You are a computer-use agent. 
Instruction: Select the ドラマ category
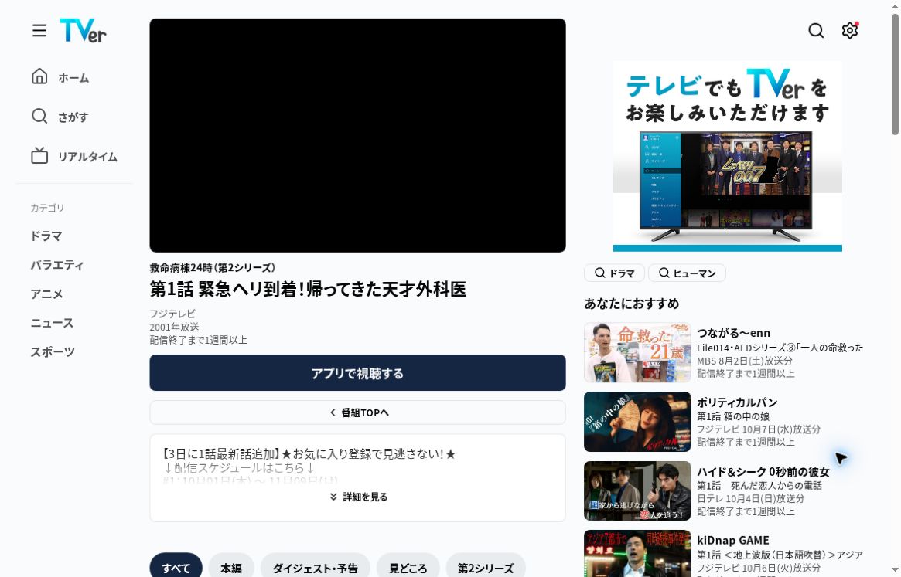46,236
